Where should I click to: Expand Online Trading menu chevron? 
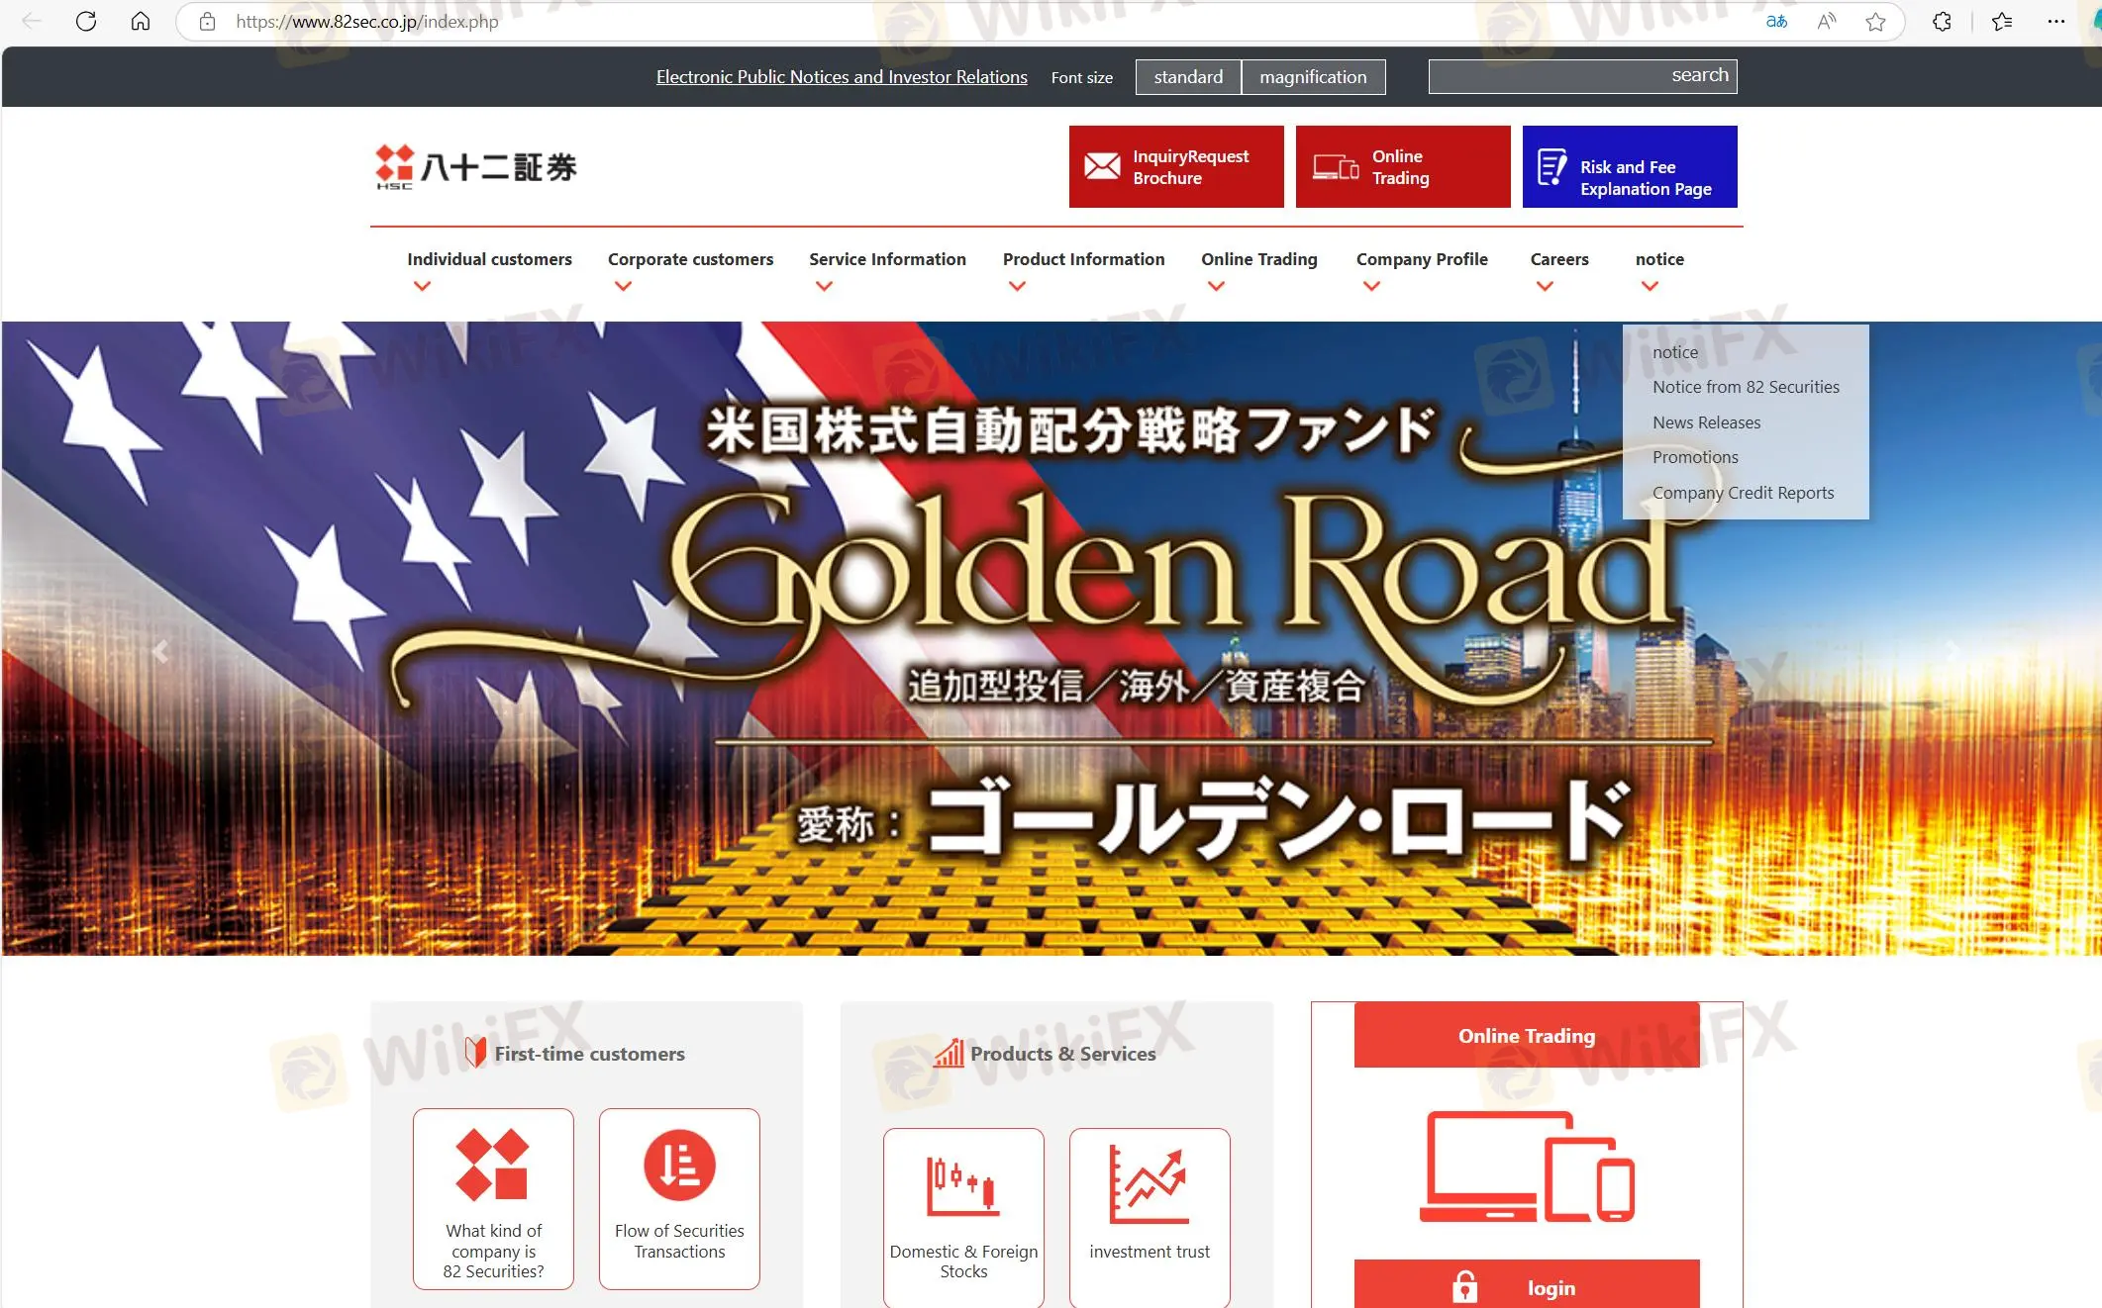[1217, 286]
